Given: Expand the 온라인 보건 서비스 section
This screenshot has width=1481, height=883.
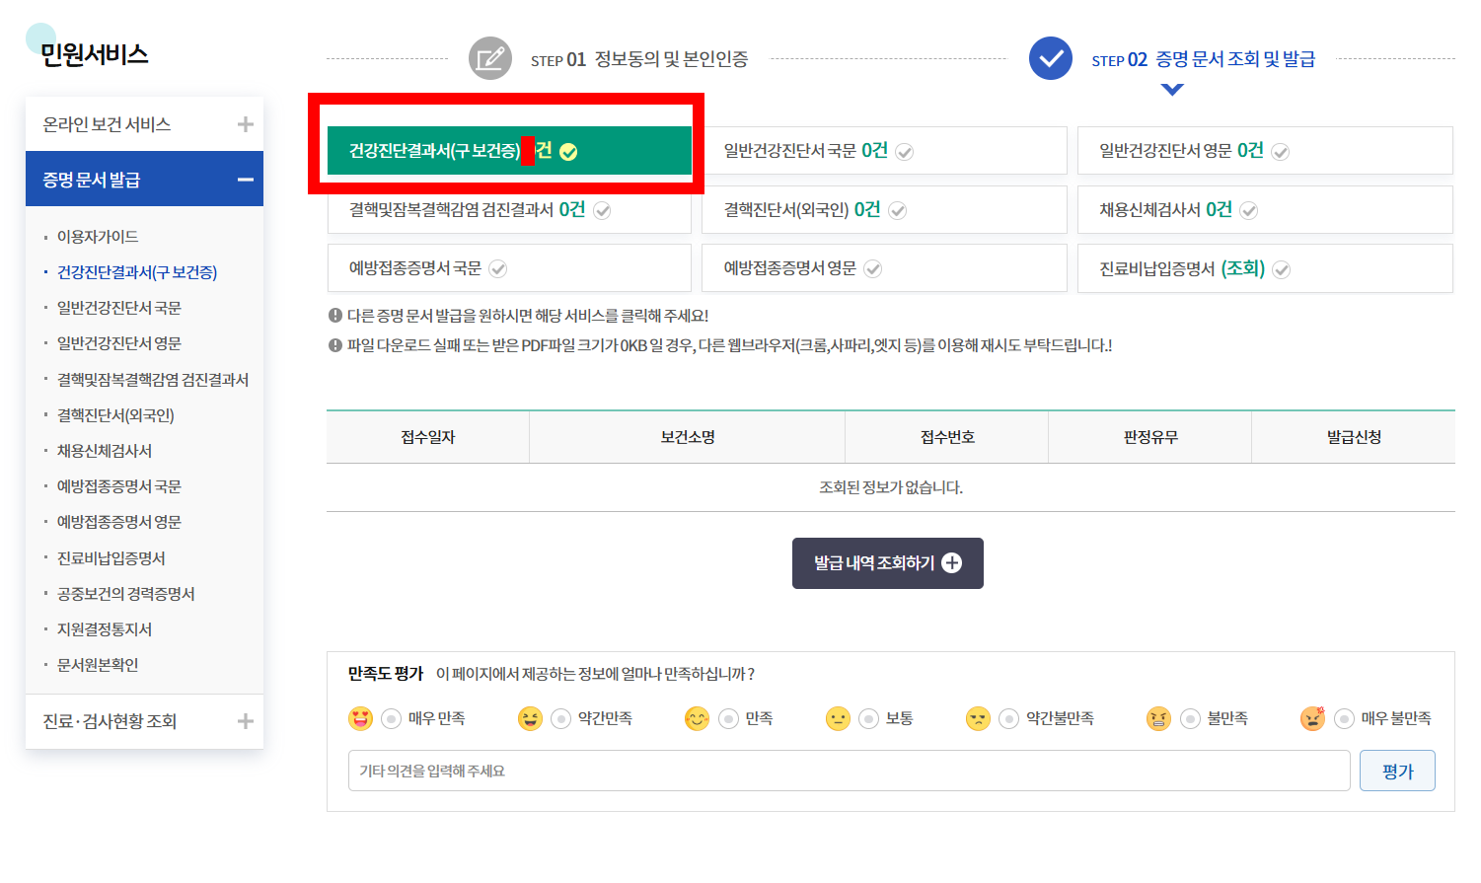Looking at the screenshot, I should pyautogui.click(x=245, y=123).
